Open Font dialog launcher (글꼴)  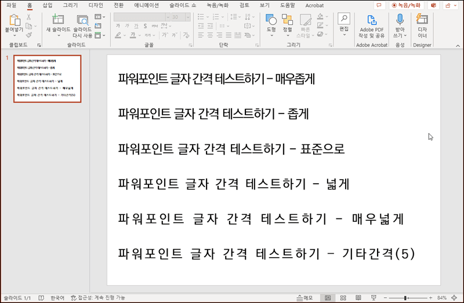click(x=190, y=45)
